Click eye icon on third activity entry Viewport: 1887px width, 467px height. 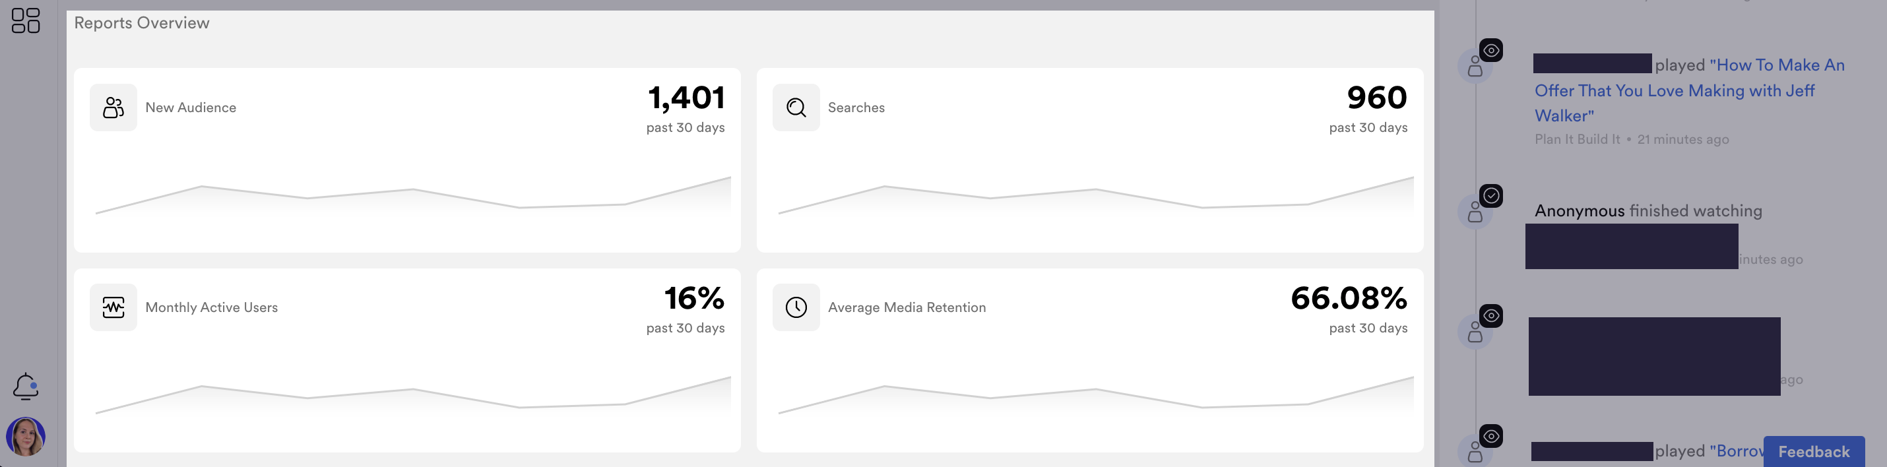pos(1491,316)
